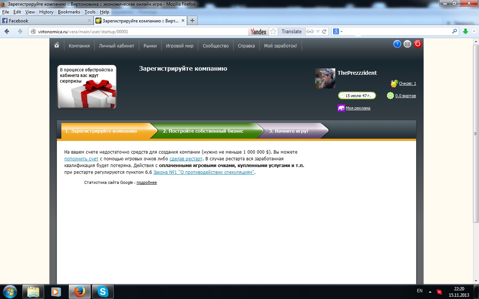Open the Закона №1 anti-speculation law link

(204, 172)
